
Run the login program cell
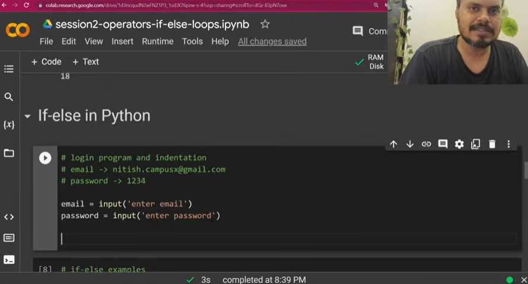pyautogui.click(x=45, y=158)
